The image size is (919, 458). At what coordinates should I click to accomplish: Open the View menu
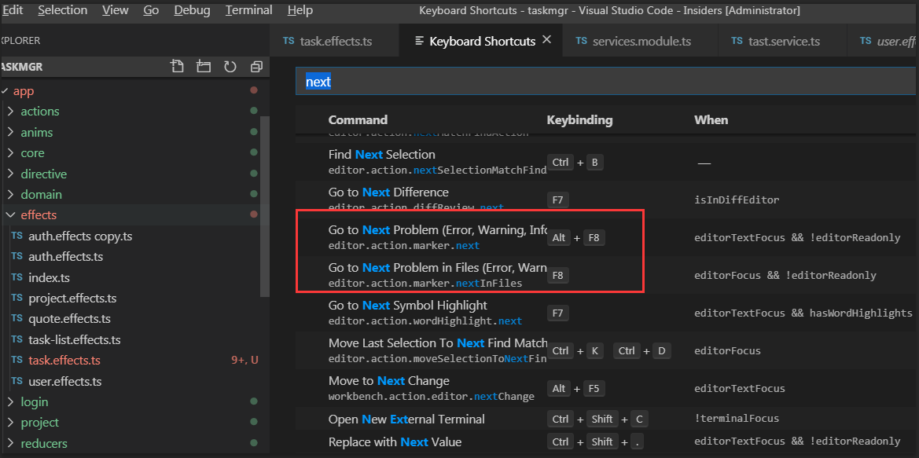116,10
